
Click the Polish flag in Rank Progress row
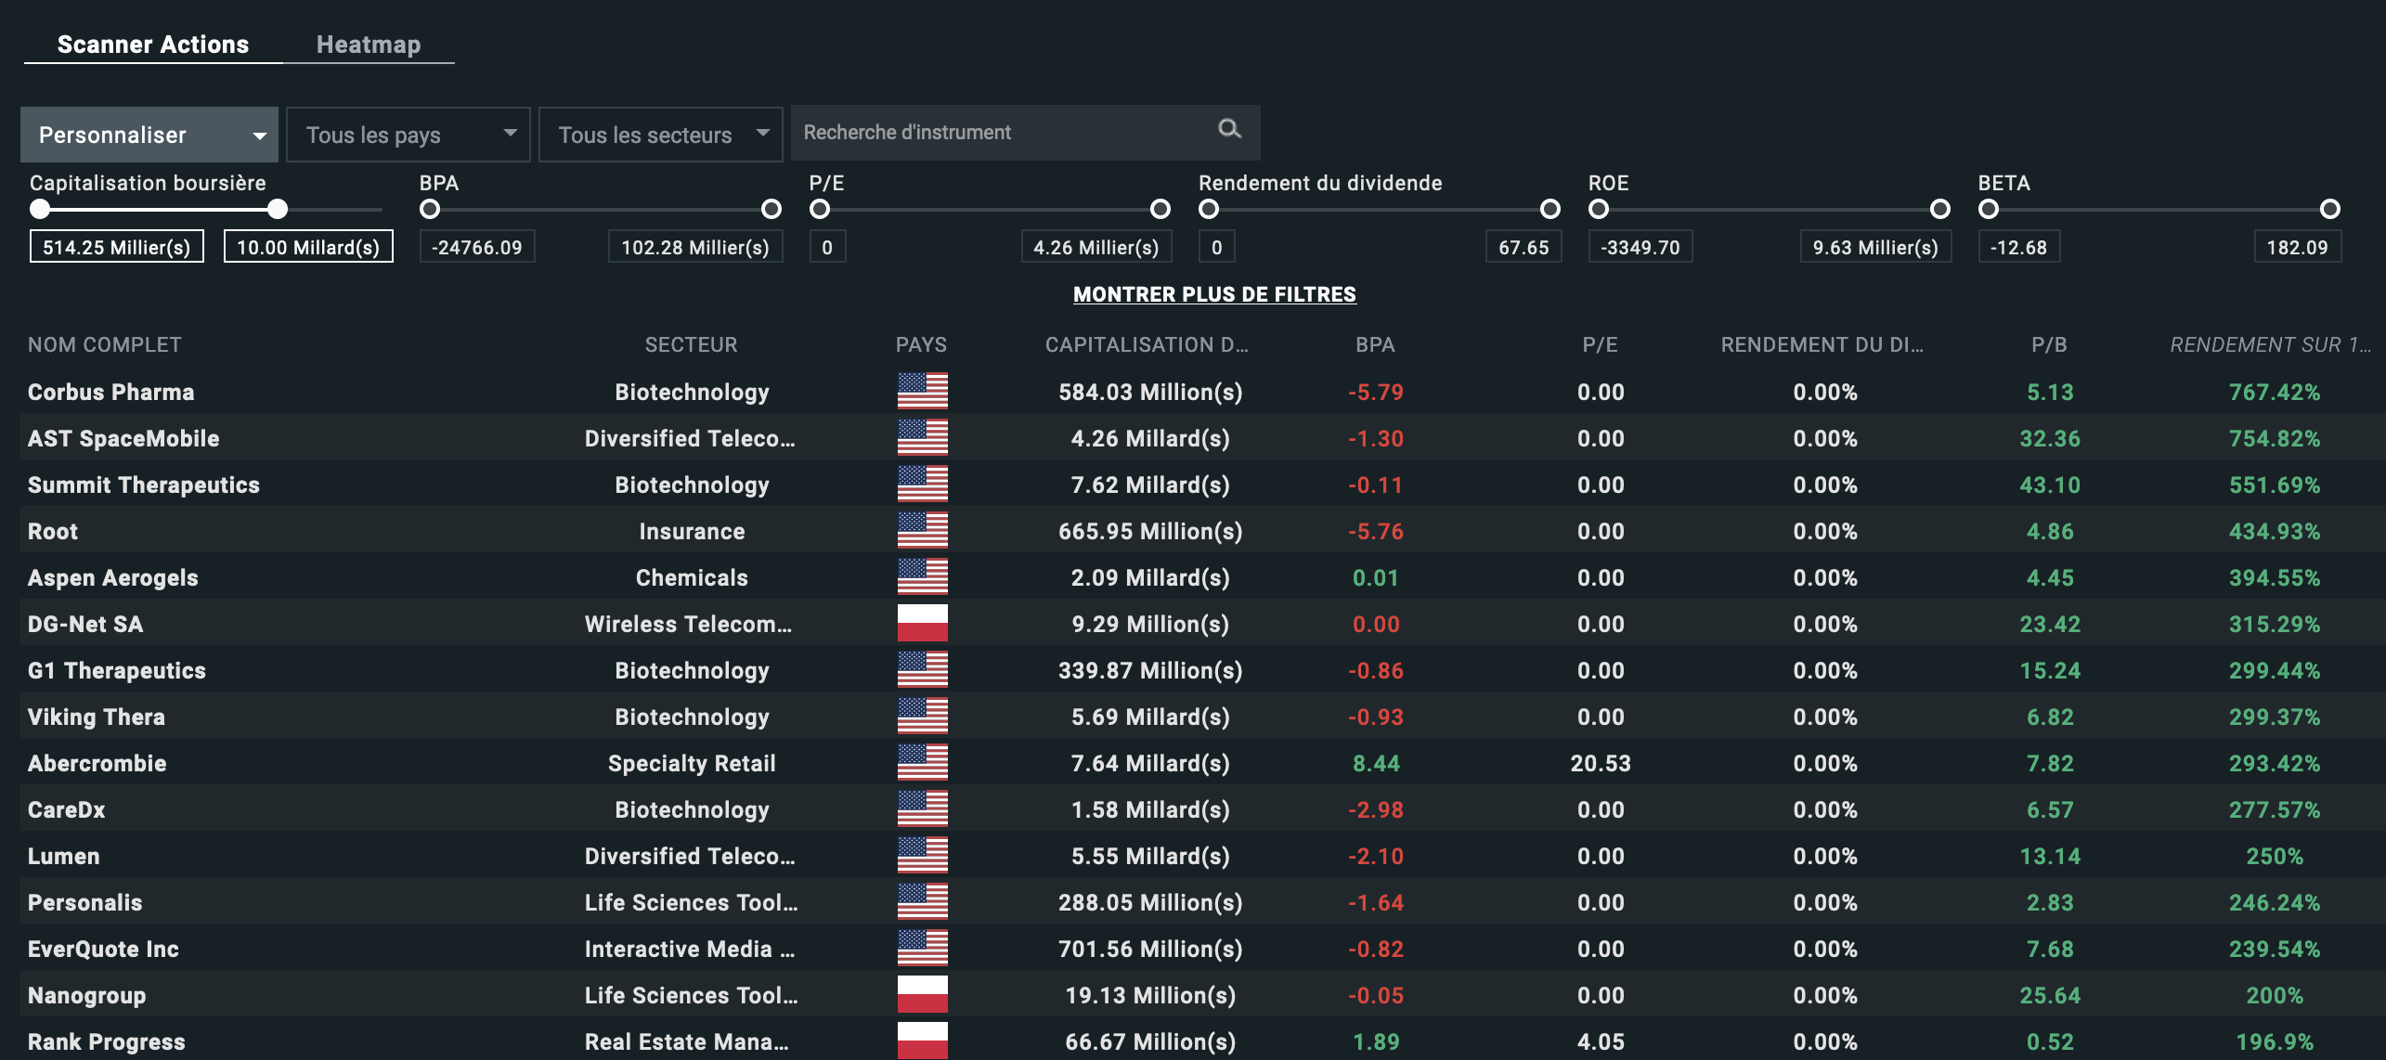922,1041
